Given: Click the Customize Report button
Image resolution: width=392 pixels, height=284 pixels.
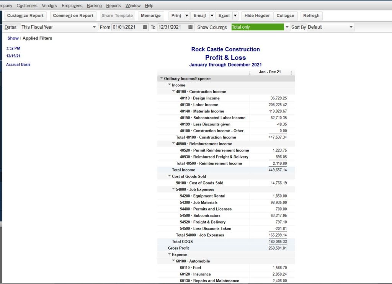Looking at the screenshot, I should (25, 15).
